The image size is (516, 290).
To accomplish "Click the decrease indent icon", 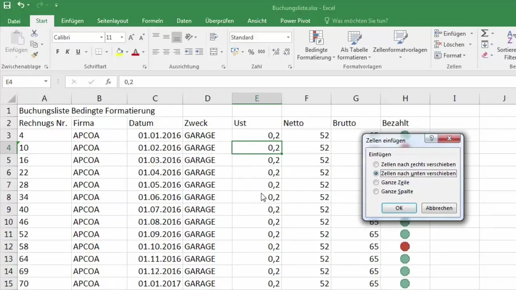I will pyautogui.click(x=188, y=52).
